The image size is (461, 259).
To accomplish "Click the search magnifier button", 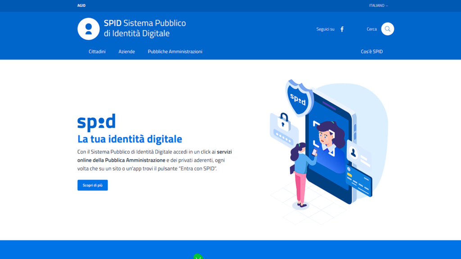I will click(388, 29).
